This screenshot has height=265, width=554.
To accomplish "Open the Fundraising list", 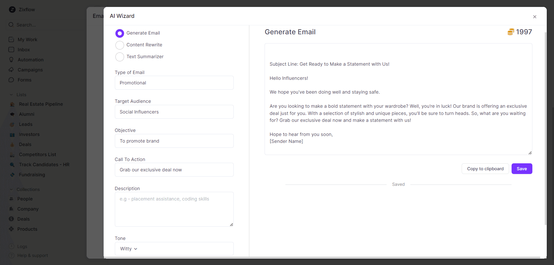I will pyautogui.click(x=32, y=175).
